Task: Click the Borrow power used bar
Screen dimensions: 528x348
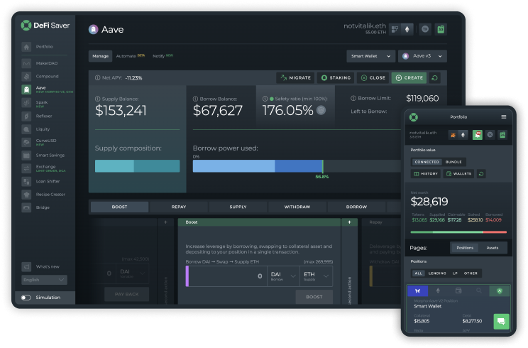Action: coord(297,166)
